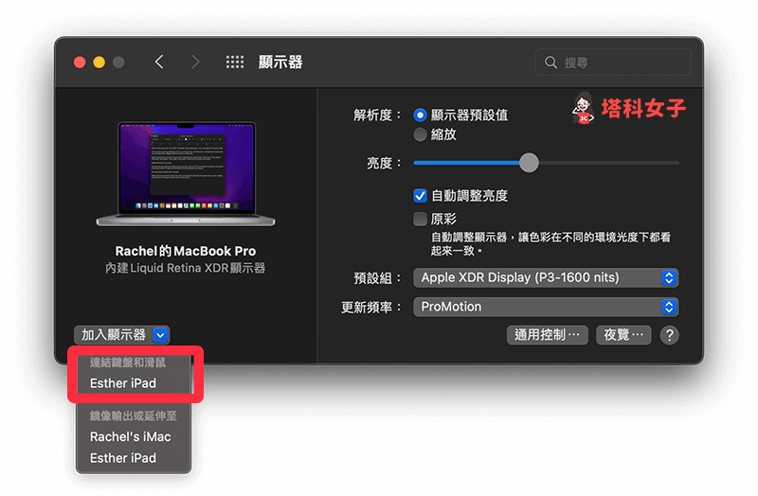The width and height of the screenshot is (758, 496).
Task: Click the 亮度 brightness slider knob
Action: click(x=529, y=163)
